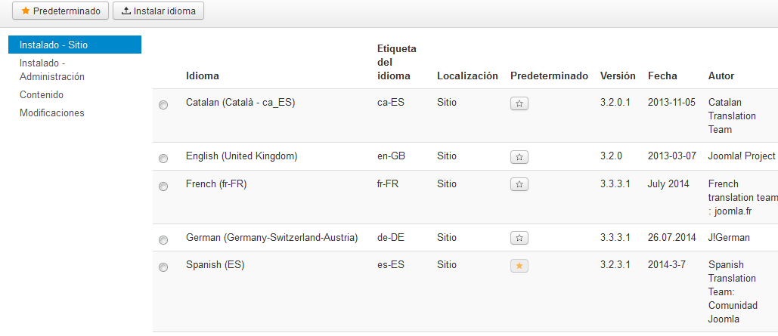The image size is (778, 336).
Task: Set Catalan as default via star icon
Action: (519, 103)
